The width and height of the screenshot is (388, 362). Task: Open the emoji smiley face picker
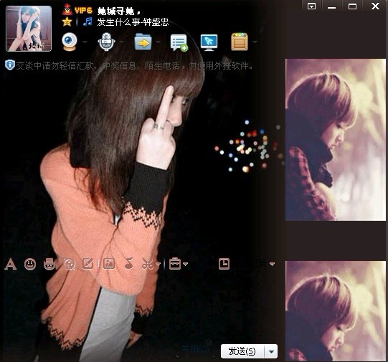click(30, 264)
